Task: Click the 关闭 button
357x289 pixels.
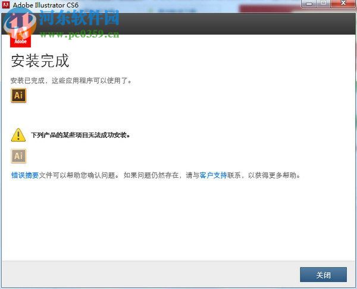Action: [323, 275]
